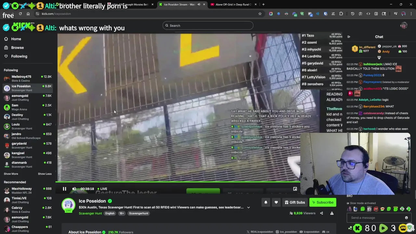Open jandro Old School RuneScape channel

[x=28, y=136]
